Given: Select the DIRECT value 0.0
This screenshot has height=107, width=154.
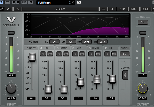Looking at the screenshot, I should (31, 98).
